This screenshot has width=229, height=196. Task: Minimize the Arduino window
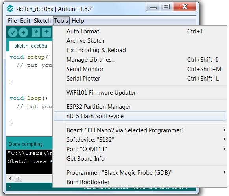[x=153, y=7]
